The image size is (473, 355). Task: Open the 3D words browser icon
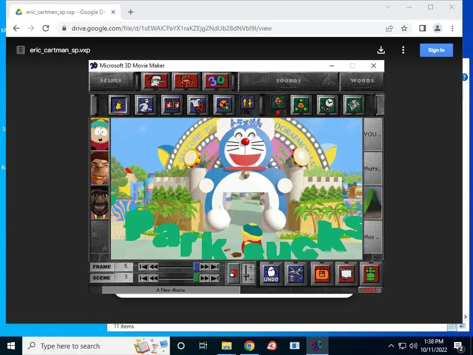click(x=217, y=81)
